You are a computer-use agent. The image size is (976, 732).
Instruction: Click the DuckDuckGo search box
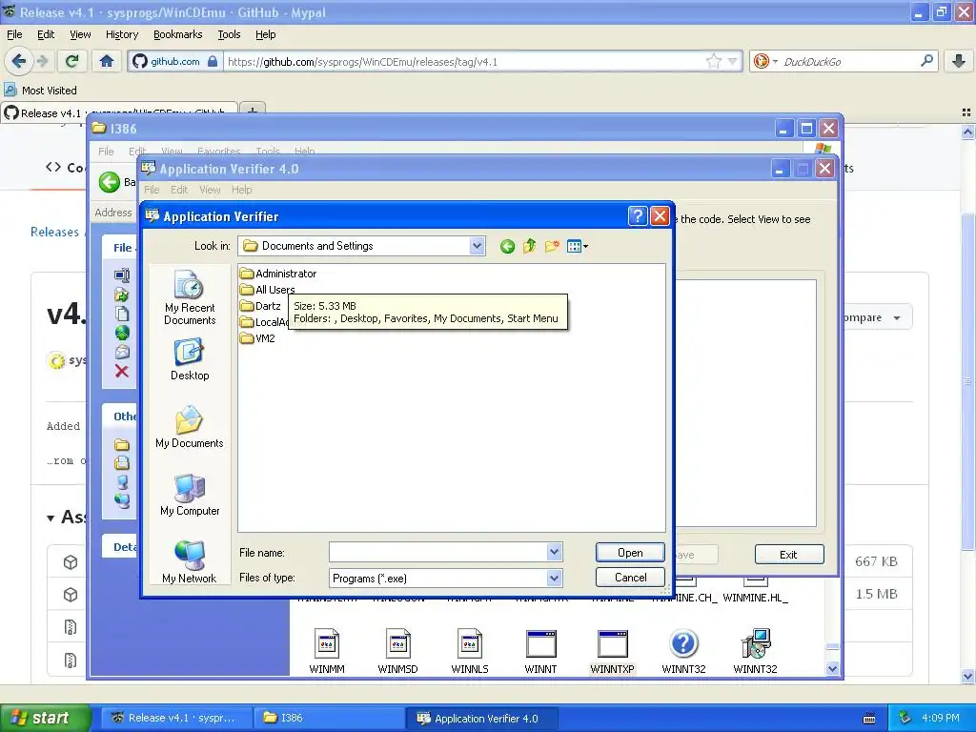coord(849,62)
